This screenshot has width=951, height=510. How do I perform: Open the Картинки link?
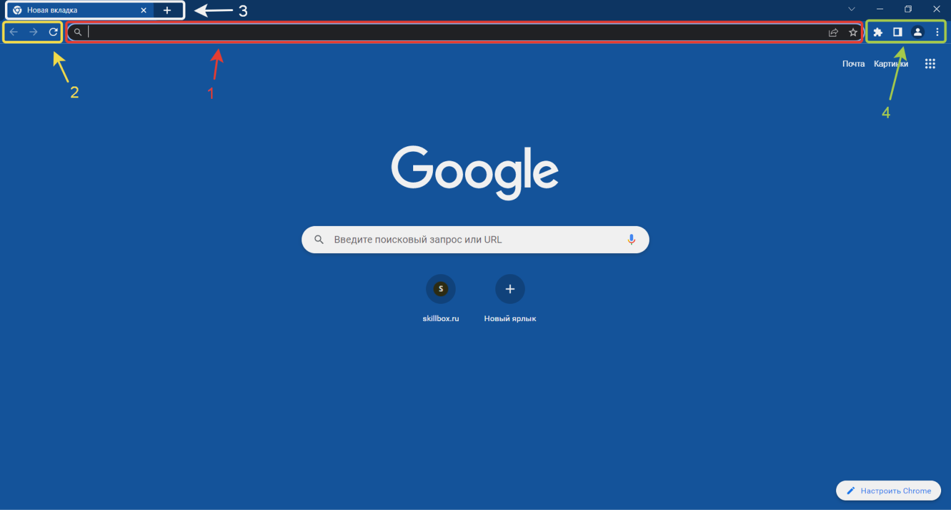(x=891, y=64)
